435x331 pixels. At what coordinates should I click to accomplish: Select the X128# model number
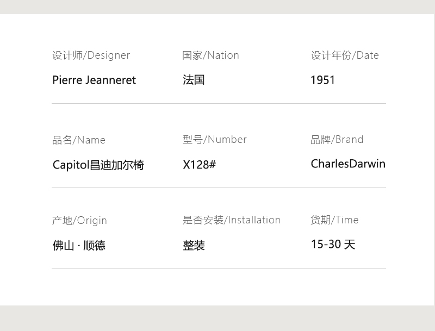coord(199,165)
